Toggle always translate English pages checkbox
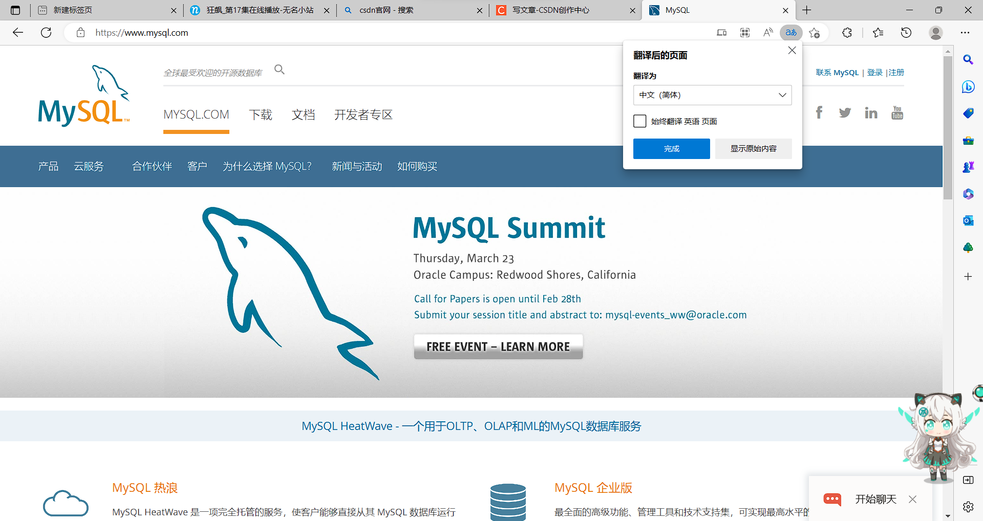983x521 pixels. tap(640, 121)
